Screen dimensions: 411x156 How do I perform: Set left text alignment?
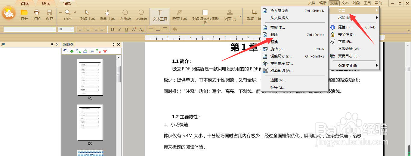[x=81, y=29]
